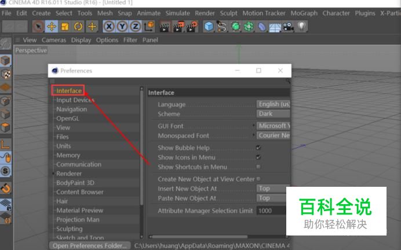
Task: Open the spline pen tool icon
Action: [222, 26]
